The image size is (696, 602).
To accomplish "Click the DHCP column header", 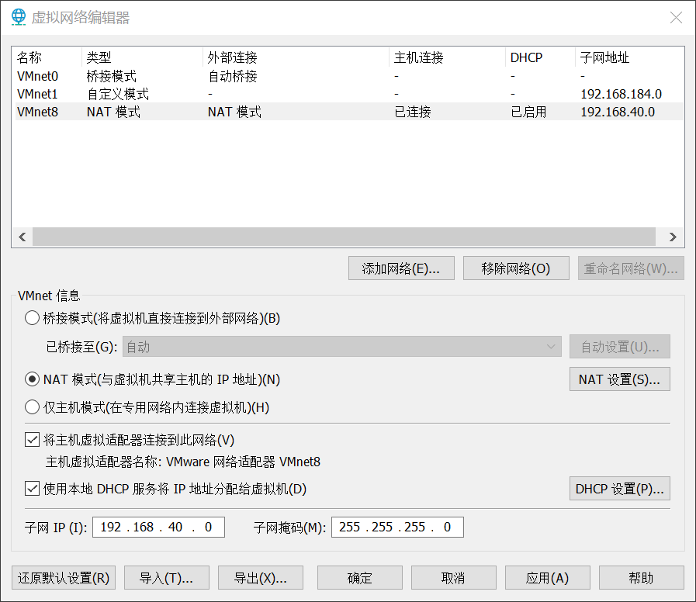I will [x=540, y=57].
